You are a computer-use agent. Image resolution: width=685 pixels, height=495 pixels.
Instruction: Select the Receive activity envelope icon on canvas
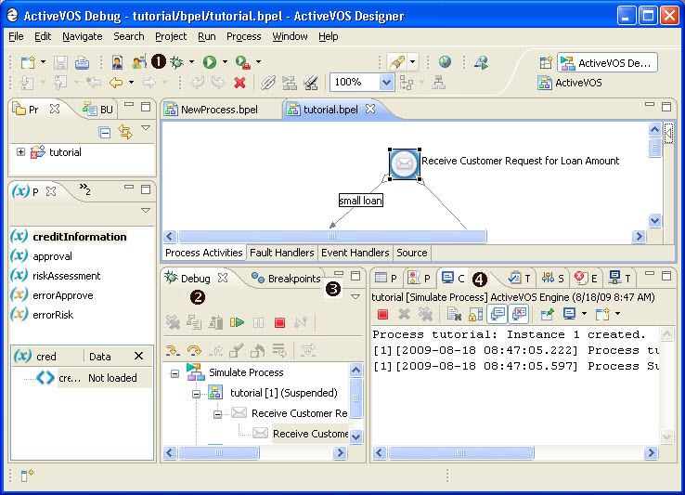point(404,164)
